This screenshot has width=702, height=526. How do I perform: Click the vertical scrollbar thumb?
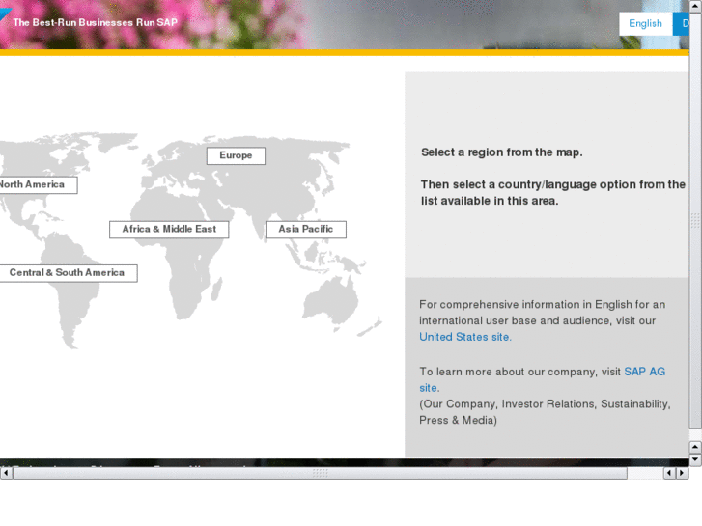(x=695, y=220)
